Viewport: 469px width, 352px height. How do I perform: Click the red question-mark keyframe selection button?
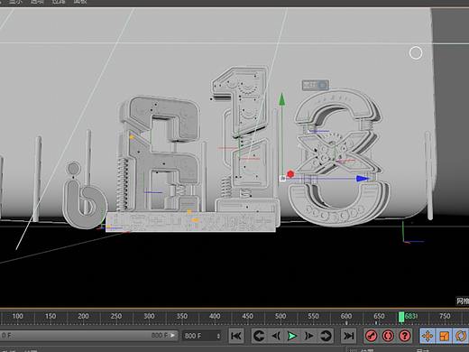coord(405,336)
